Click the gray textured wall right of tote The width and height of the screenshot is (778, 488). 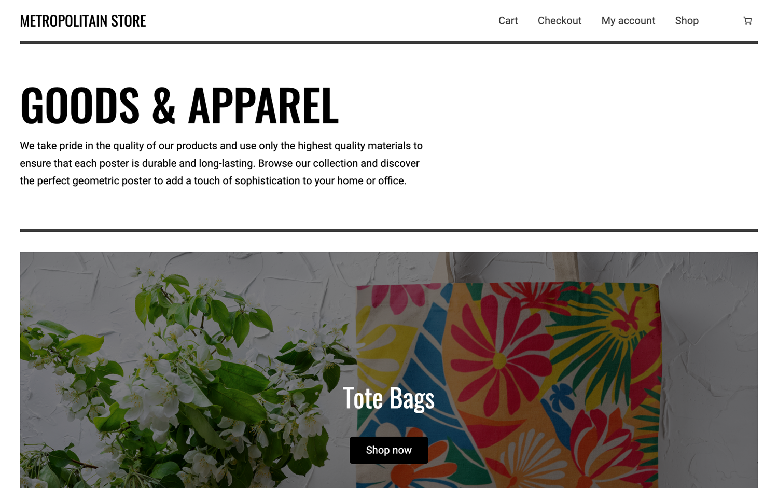[711, 363]
